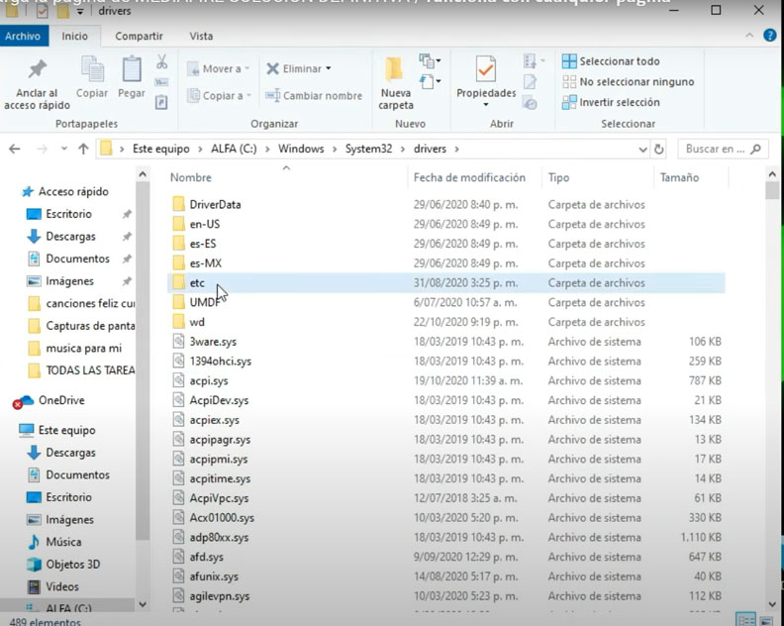This screenshot has height=626, width=784.
Task: Click the paste shortcut icon in Portapapeles
Action: click(x=161, y=103)
